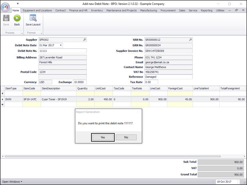Image resolution: width=247 pixels, height=185 pixels.
Task: Close the Report Generation dialog
Action: click(x=138, y=112)
